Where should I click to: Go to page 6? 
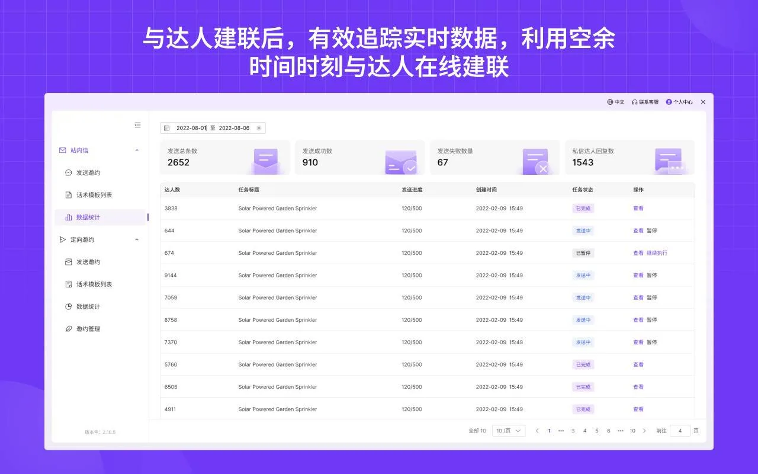coord(608,431)
